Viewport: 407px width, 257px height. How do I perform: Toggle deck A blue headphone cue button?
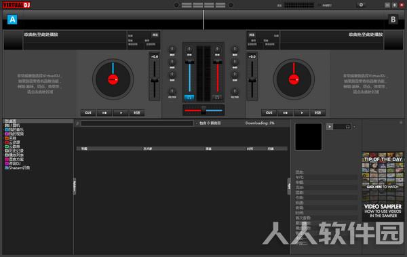click(x=189, y=98)
